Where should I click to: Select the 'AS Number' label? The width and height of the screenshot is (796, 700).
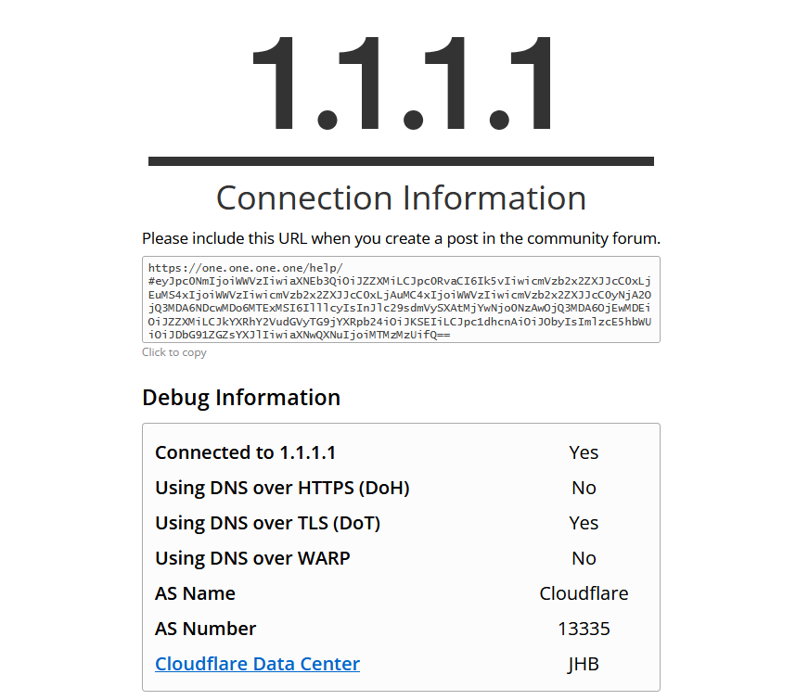(205, 629)
